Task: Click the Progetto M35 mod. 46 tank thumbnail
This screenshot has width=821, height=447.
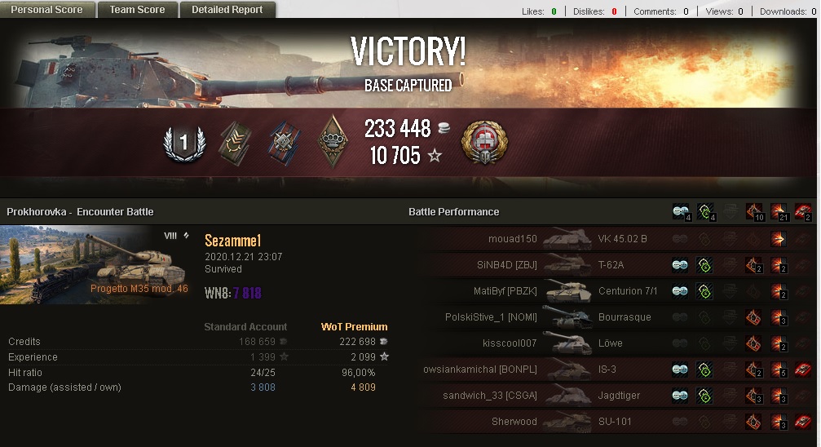Action: click(x=95, y=265)
